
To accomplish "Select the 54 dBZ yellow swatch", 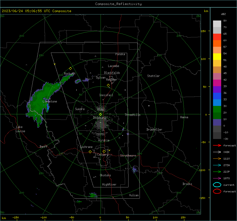I will point(217,56).
